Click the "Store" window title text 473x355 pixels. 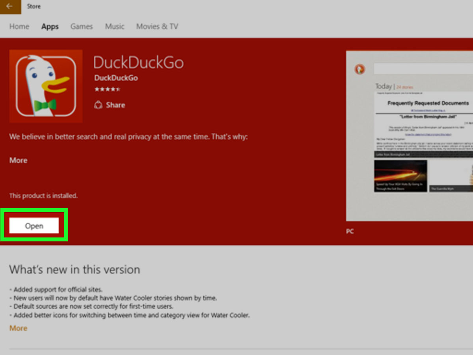pyautogui.click(x=34, y=6)
